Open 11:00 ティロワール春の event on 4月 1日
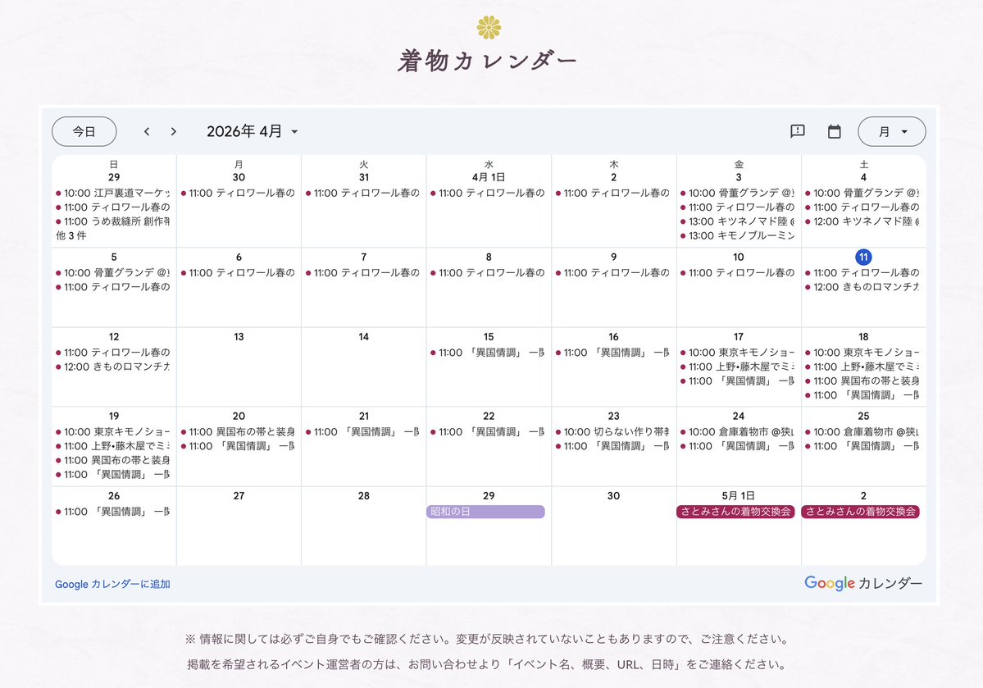Viewport: 983px width, 688px height. click(488, 194)
